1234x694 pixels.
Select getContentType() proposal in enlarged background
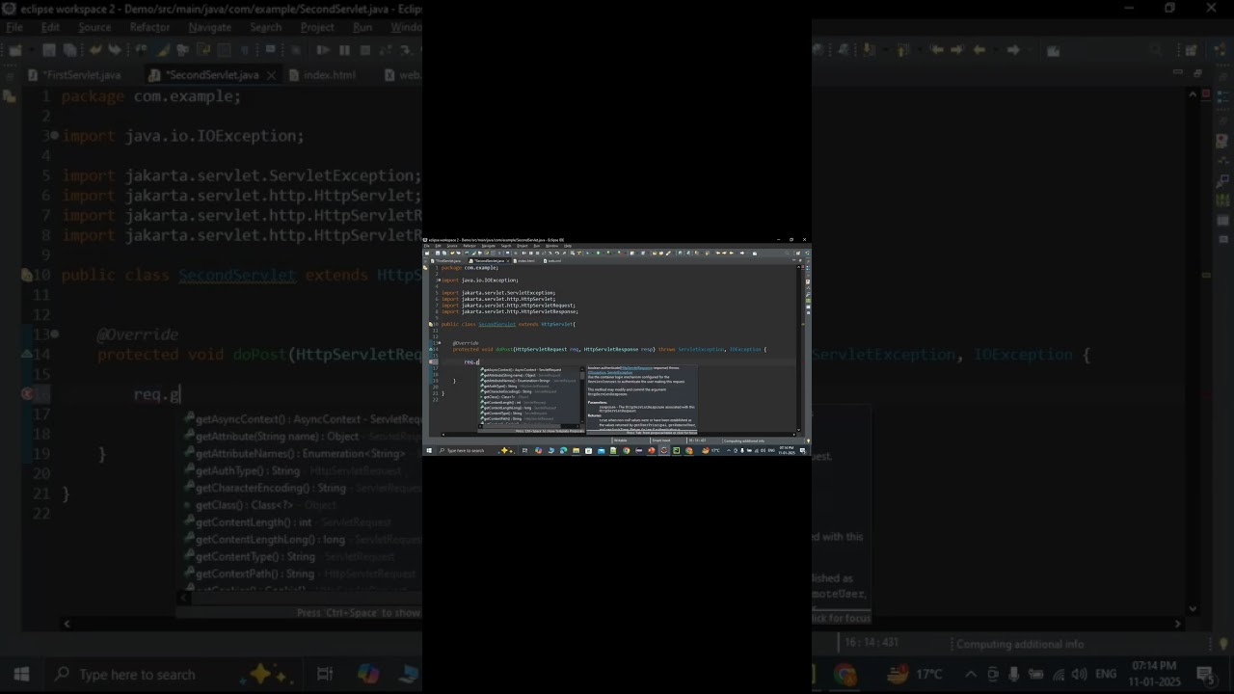click(303, 557)
